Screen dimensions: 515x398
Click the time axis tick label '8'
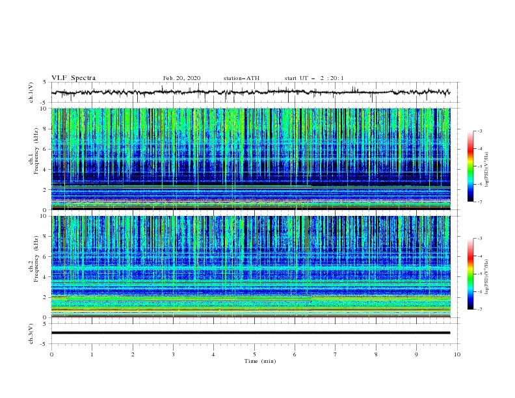(x=376, y=354)
